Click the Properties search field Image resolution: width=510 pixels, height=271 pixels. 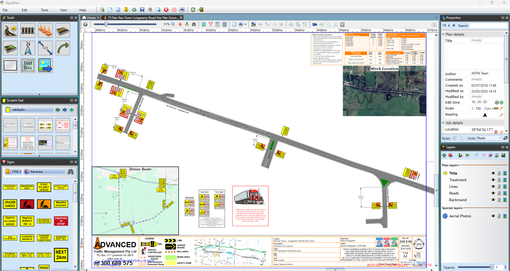pyautogui.click(x=488, y=26)
